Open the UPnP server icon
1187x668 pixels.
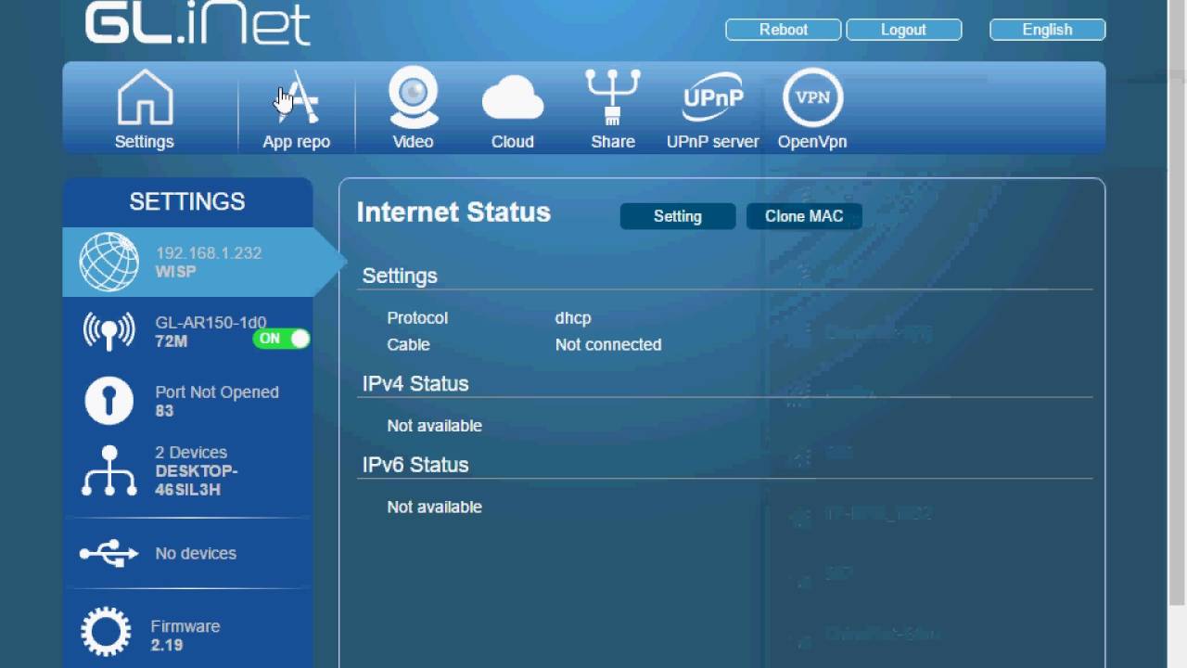[712, 98]
